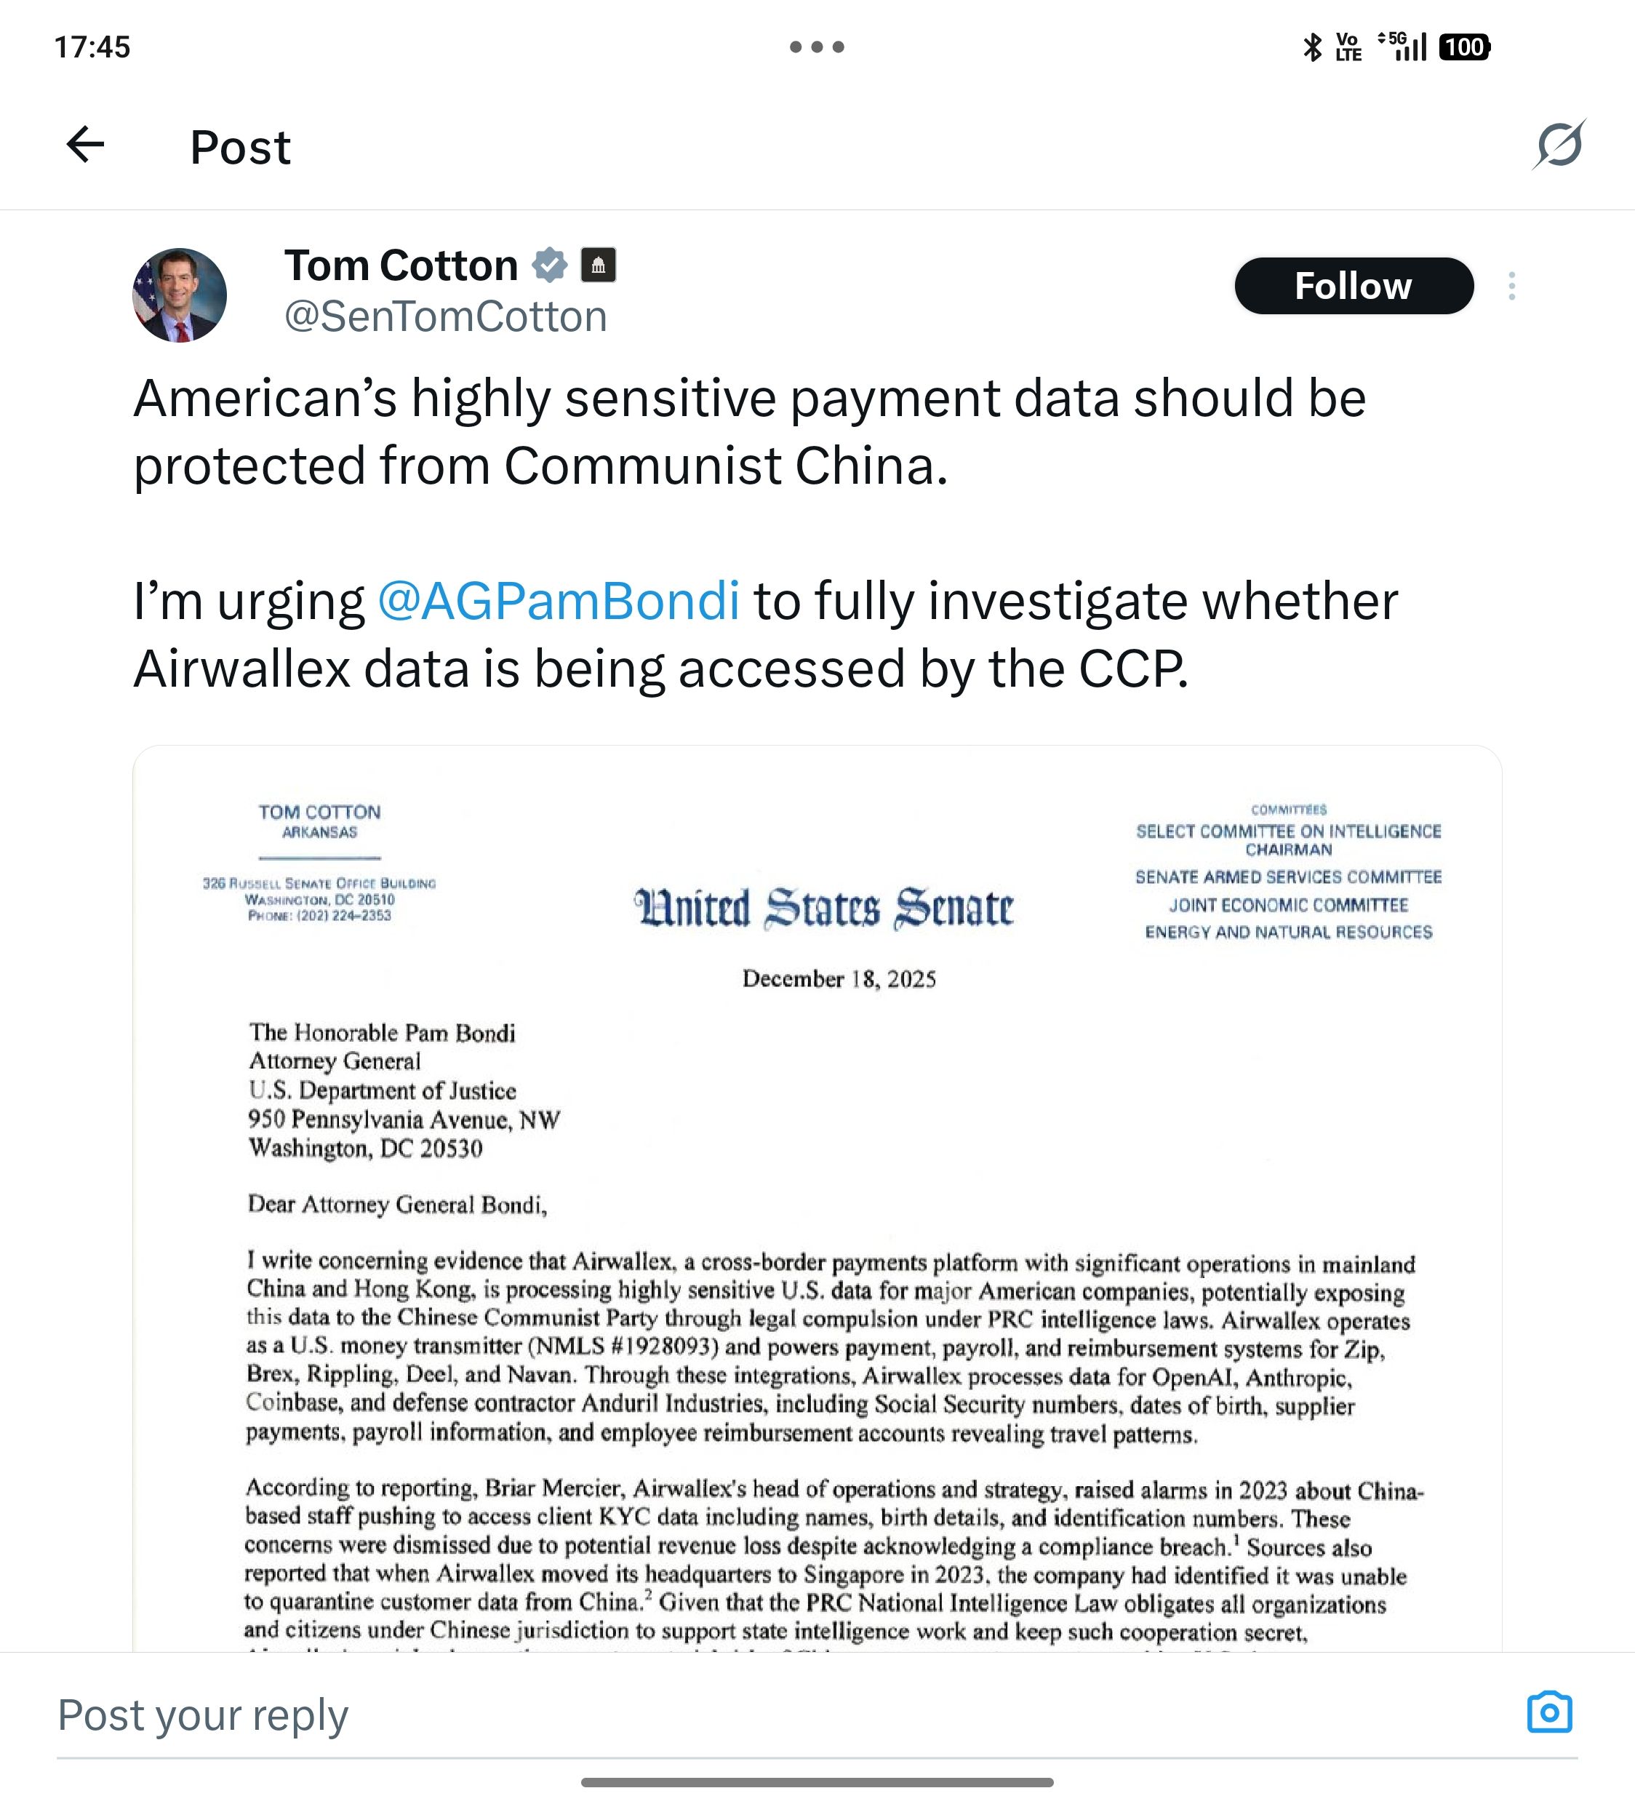Tap Tom Cotton's profile avatar
The width and height of the screenshot is (1635, 1804).
click(179, 295)
